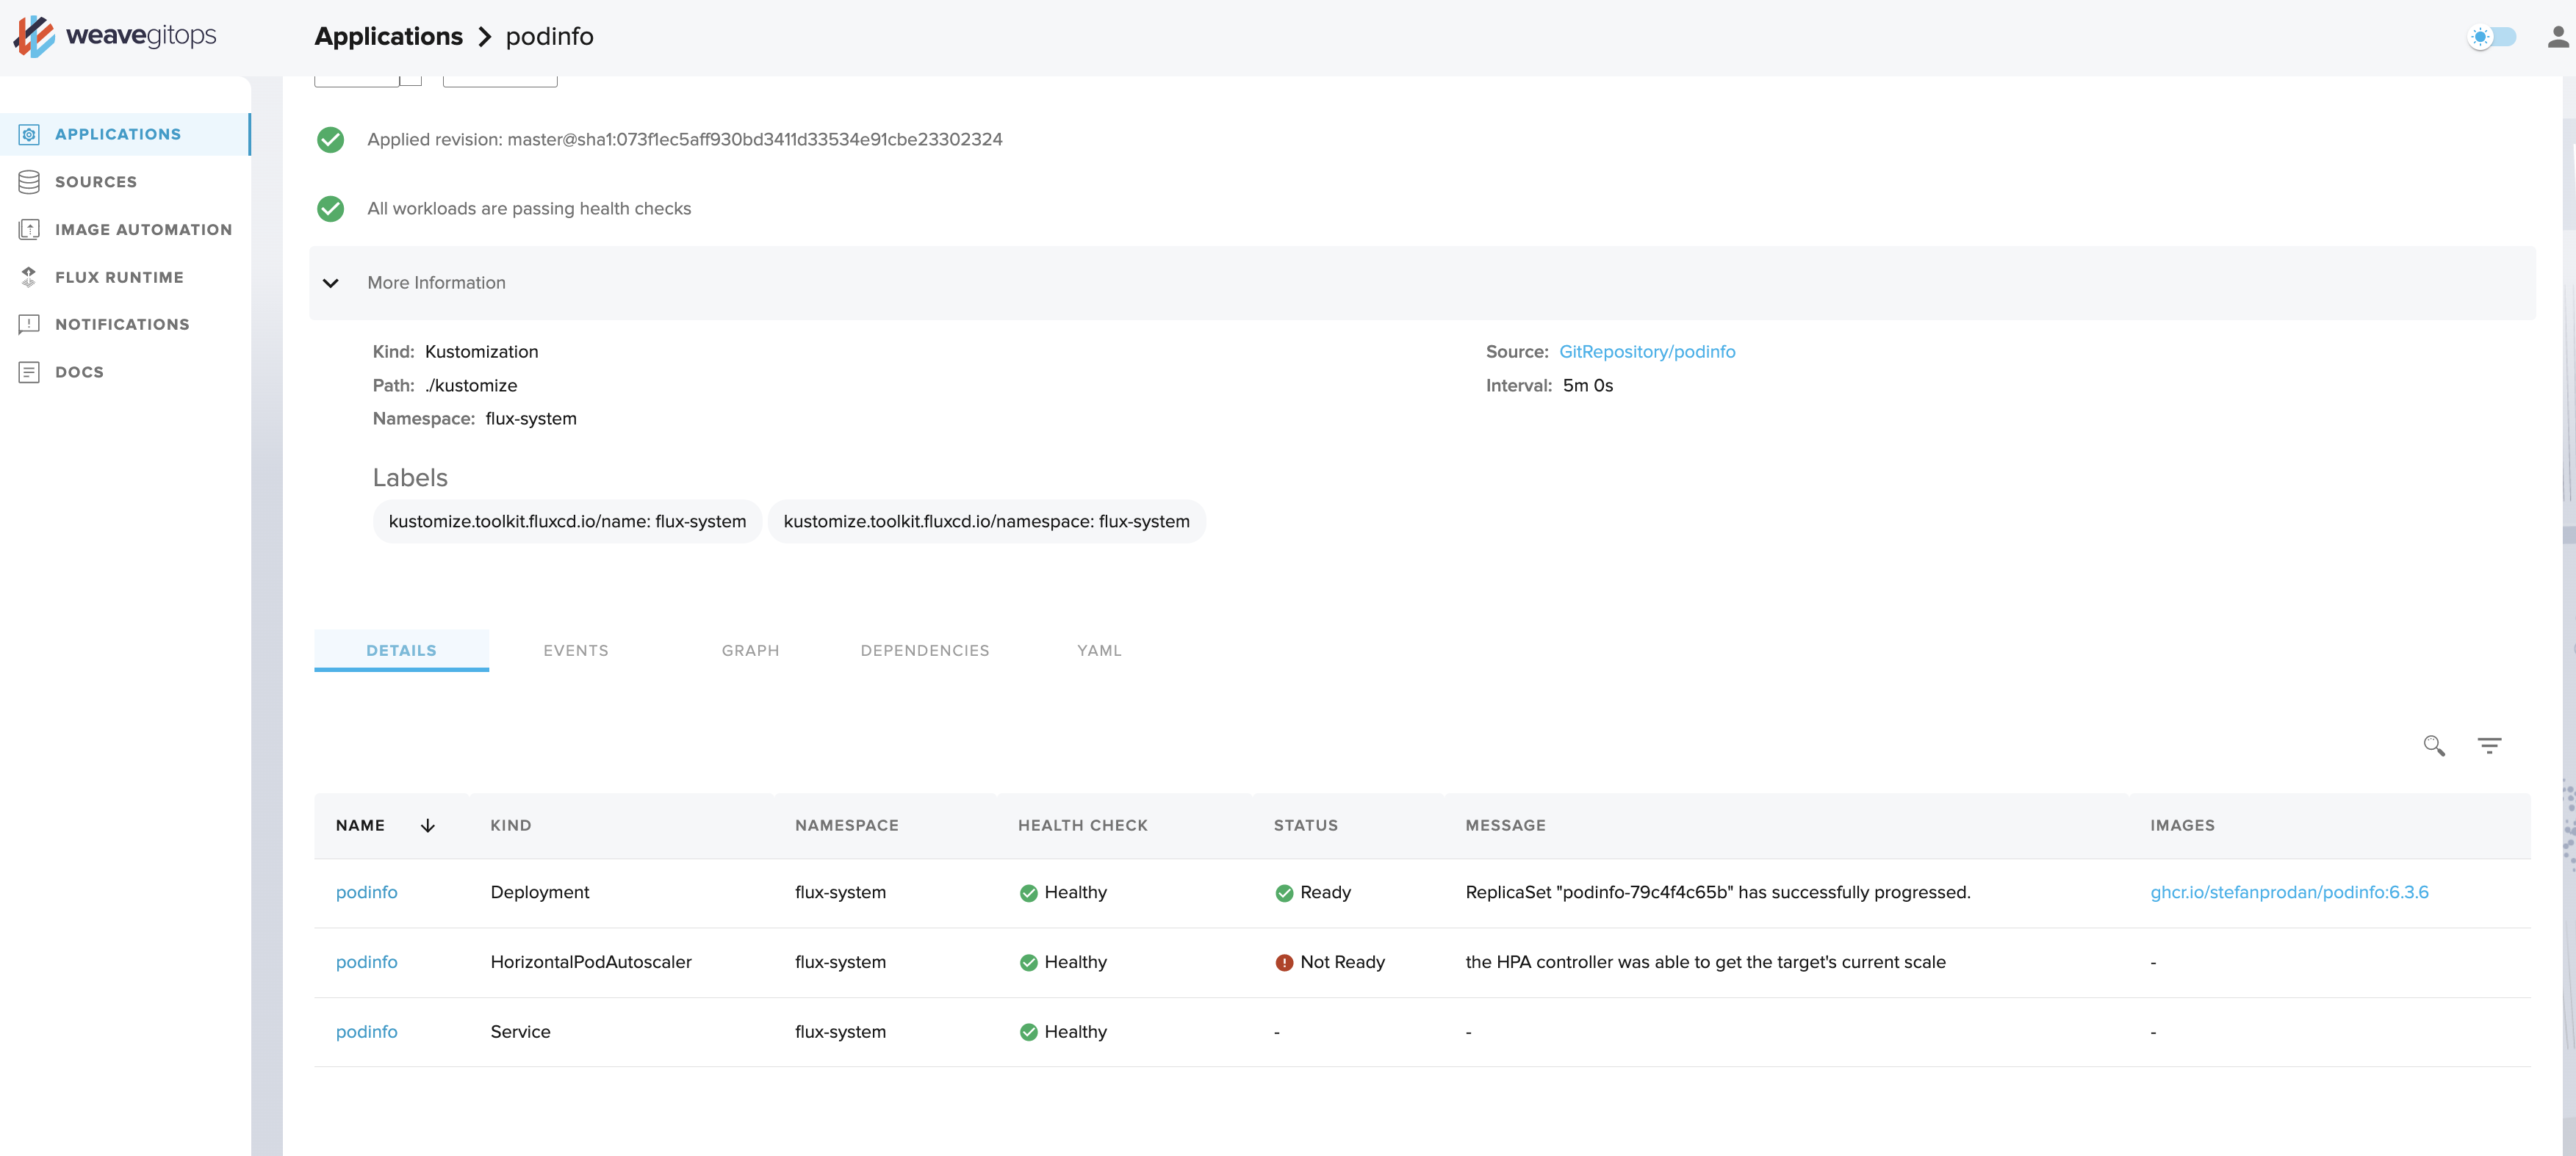2576x1156 pixels.
Task: Click Interval value '5m 0s'
Action: 1587,386
